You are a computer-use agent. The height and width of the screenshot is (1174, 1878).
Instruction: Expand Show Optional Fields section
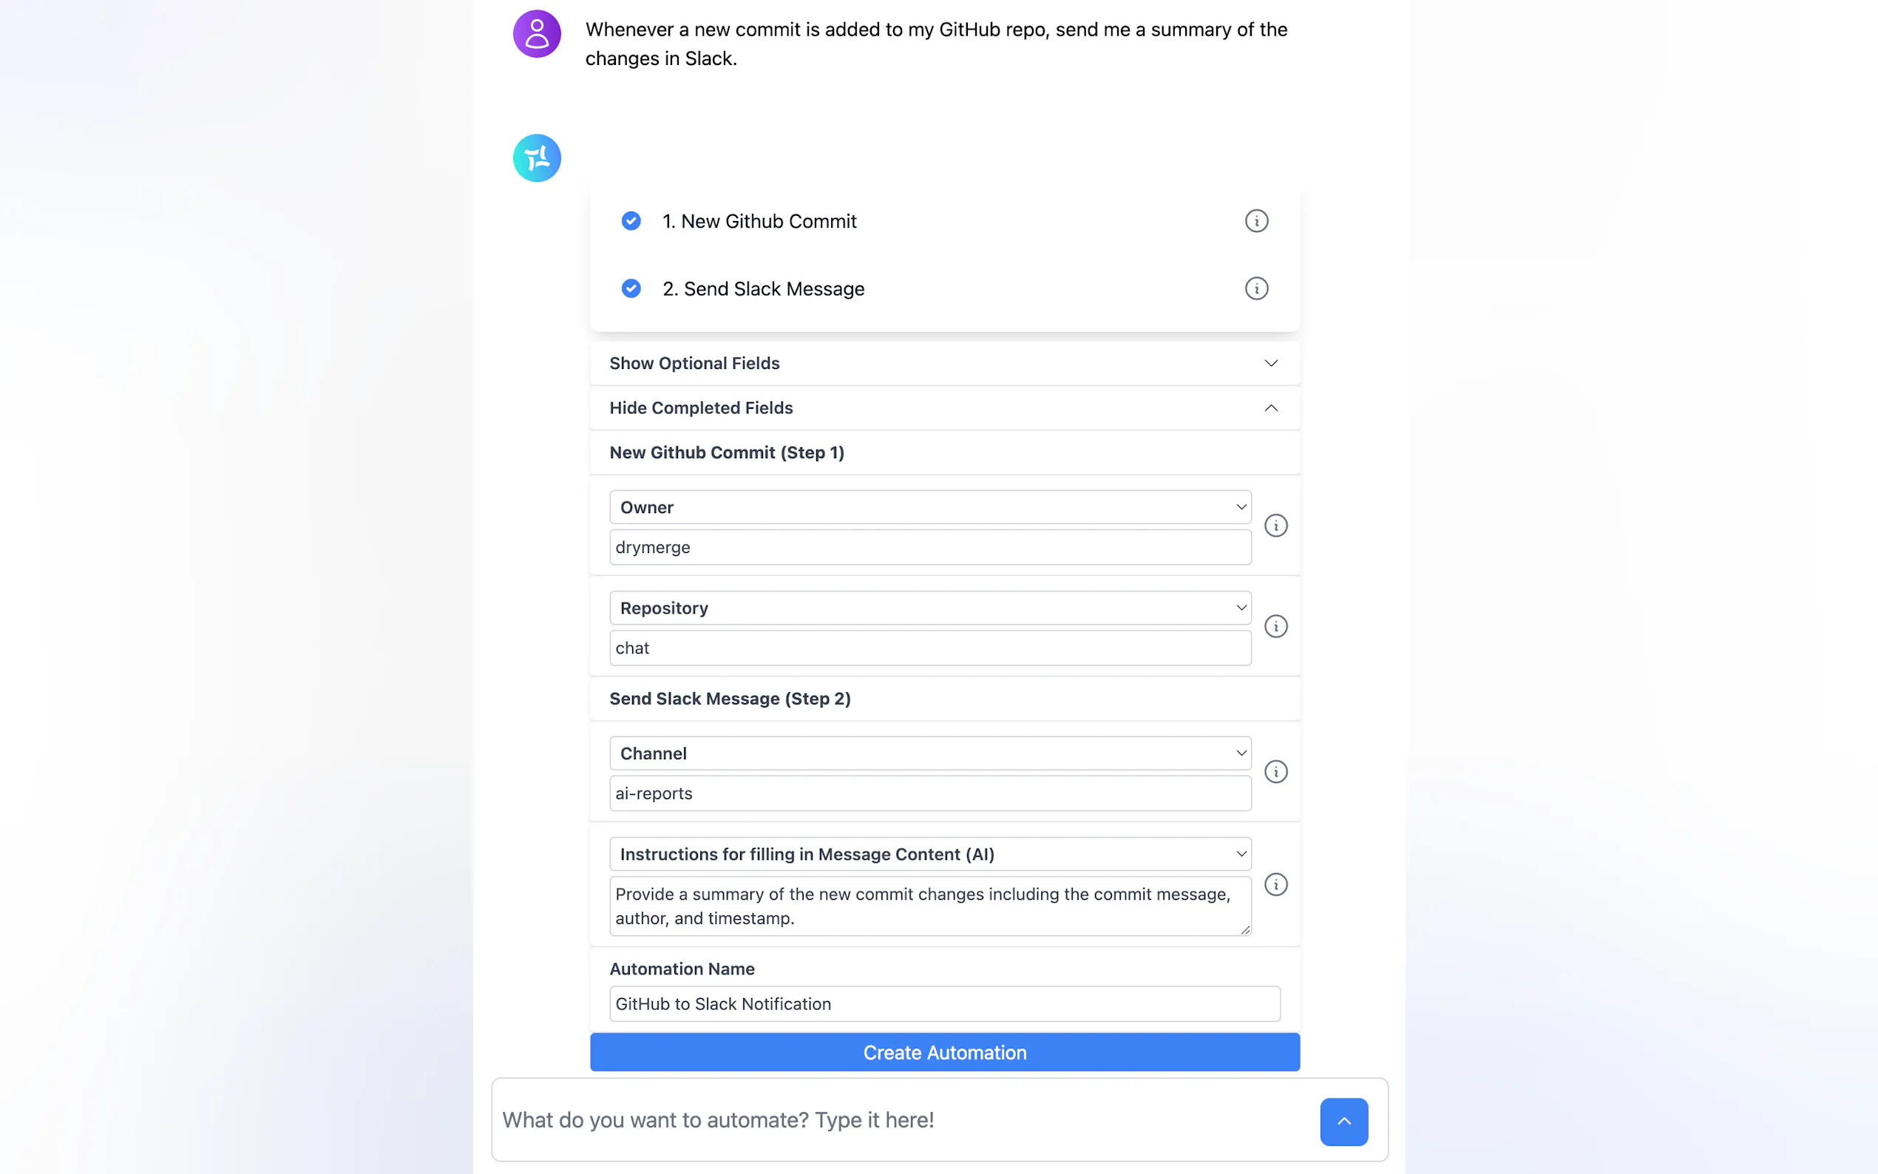944,364
